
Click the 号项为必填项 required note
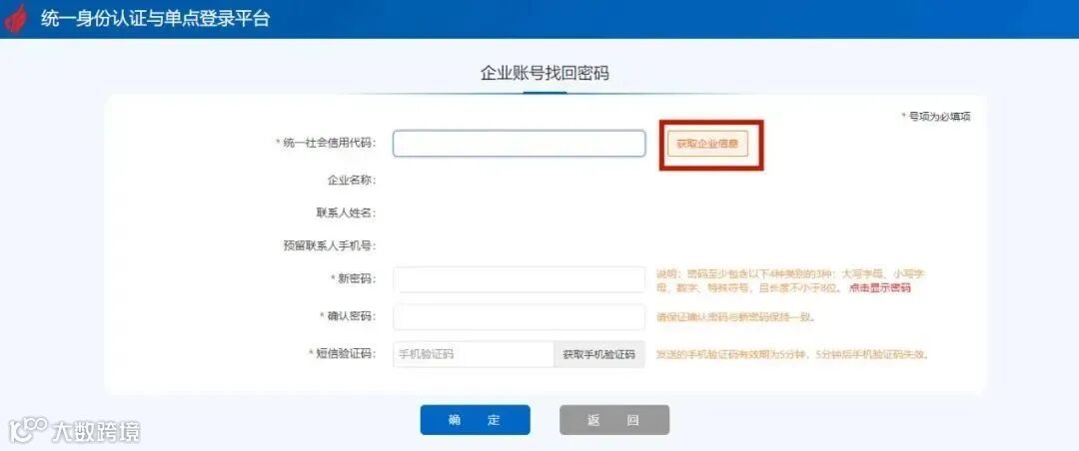tap(936, 117)
